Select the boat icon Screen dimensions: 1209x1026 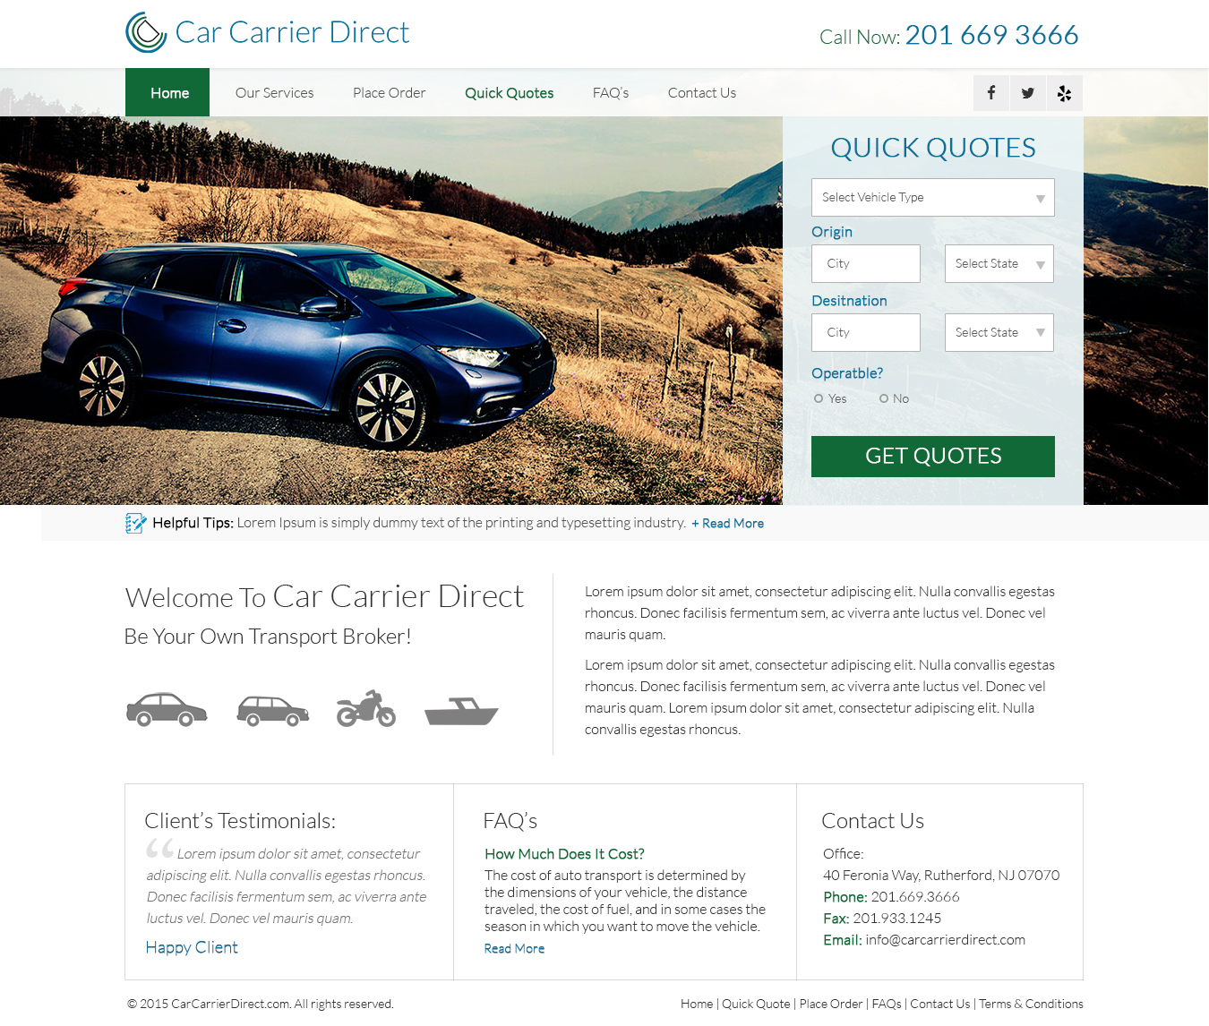(x=460, y=709)
